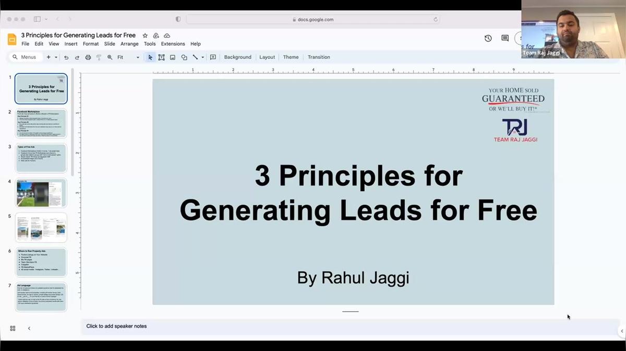This screenshot has width=626, height=351.
Task: Click the speaker notes field
Action: coord(351,327)
